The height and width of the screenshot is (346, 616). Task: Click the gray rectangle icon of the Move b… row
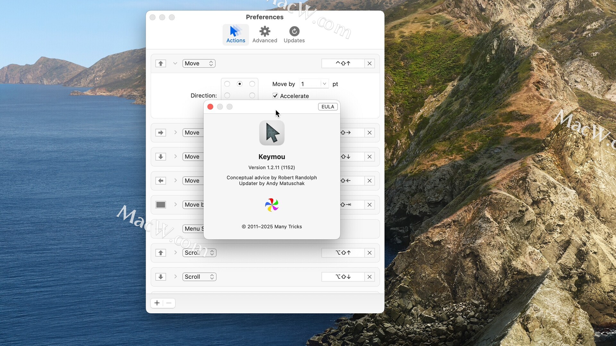[161, 205]
